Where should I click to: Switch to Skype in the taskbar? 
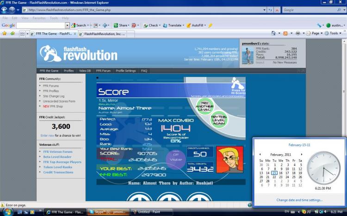(x=108, y=212)
